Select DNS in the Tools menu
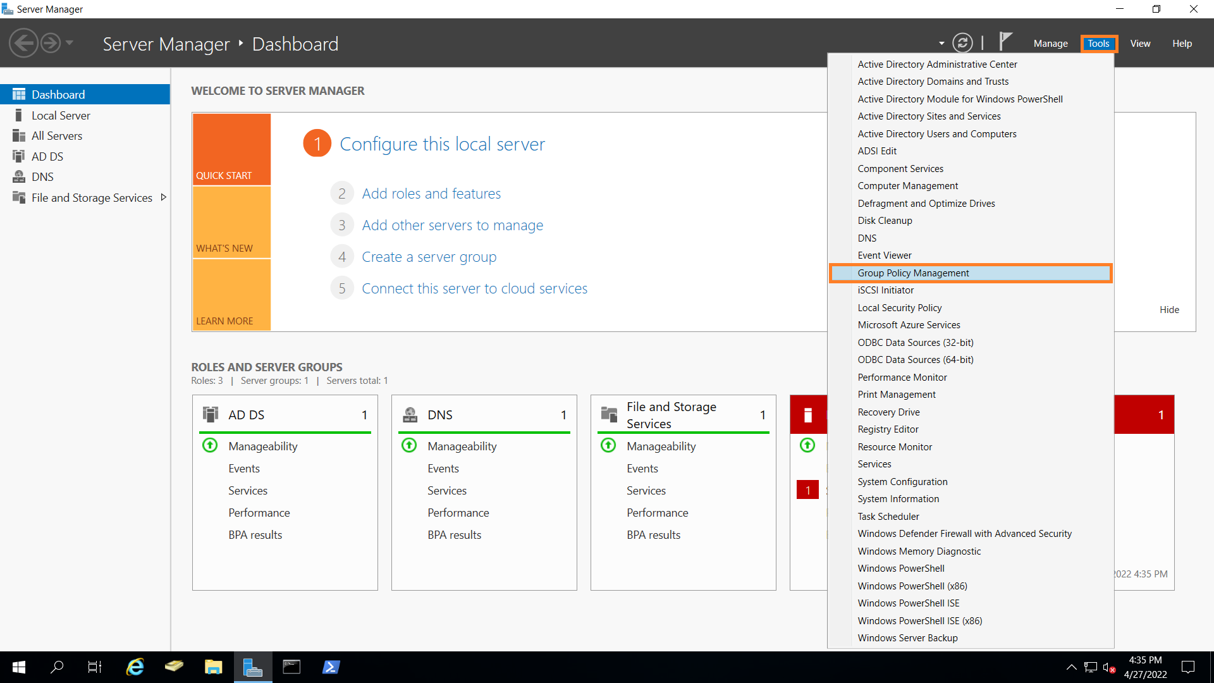 [867, 238]
